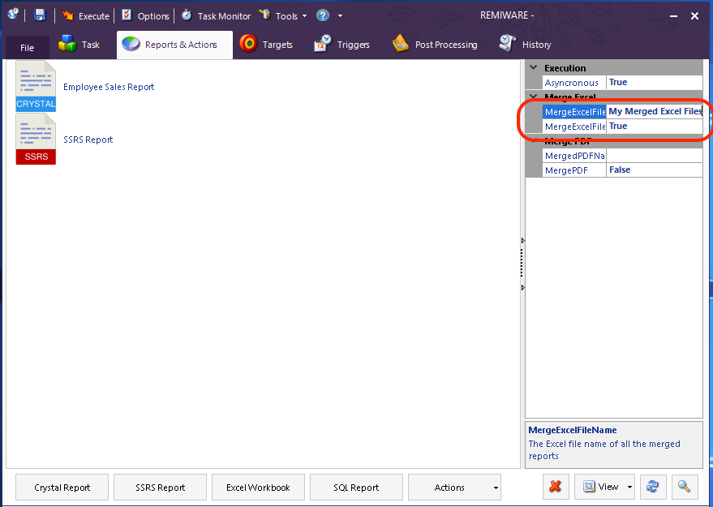
Task: Click the Excel Workbook button
Action: (258, 487)
